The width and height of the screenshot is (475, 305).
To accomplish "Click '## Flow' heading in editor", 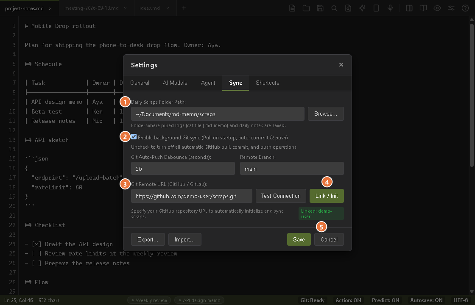I will [36, 282].
